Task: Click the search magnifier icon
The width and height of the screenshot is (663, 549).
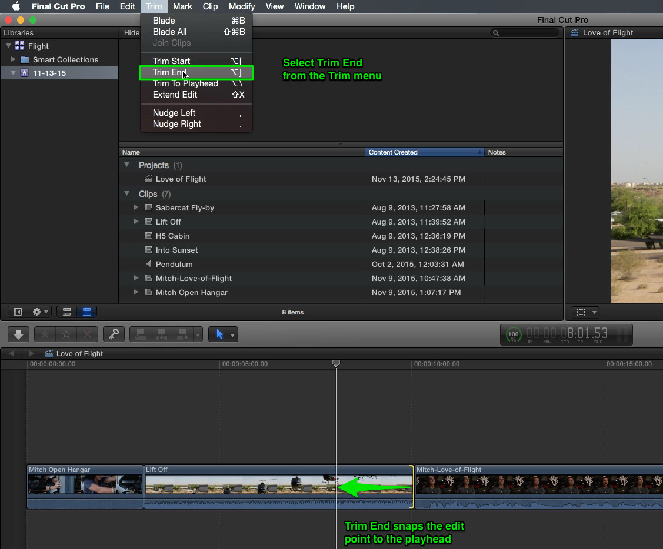Action: pyautogui.click(x=495, y=33)
